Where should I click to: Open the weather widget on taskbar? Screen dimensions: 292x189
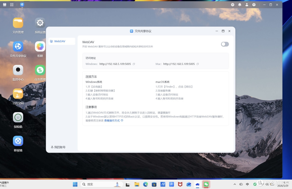click(x=5, y=184)
